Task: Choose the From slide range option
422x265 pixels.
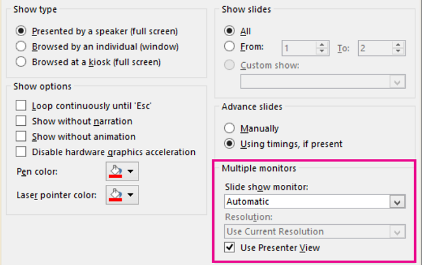Action: pos(229,46)
